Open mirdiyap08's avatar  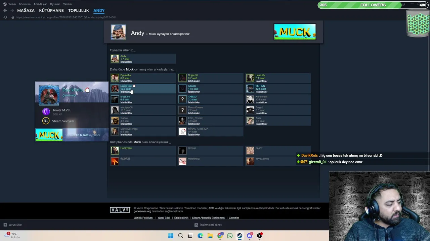(115, 110)
